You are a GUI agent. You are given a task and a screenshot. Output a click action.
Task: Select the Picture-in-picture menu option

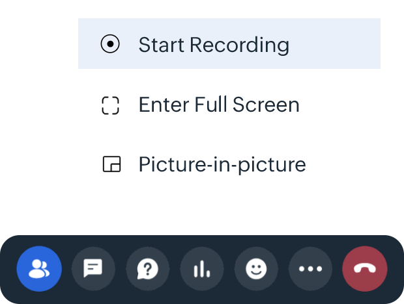(x=228, y=165)
